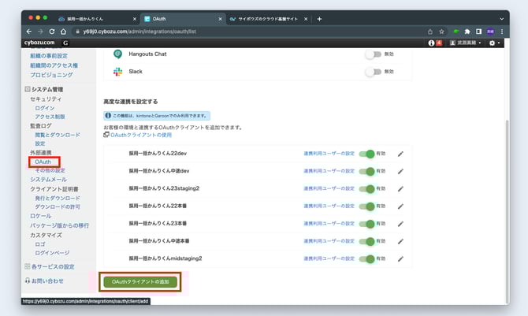Click the OAuthクライアントの追加 button
Viewport: 528px width, 316px height.
(140, 281)
